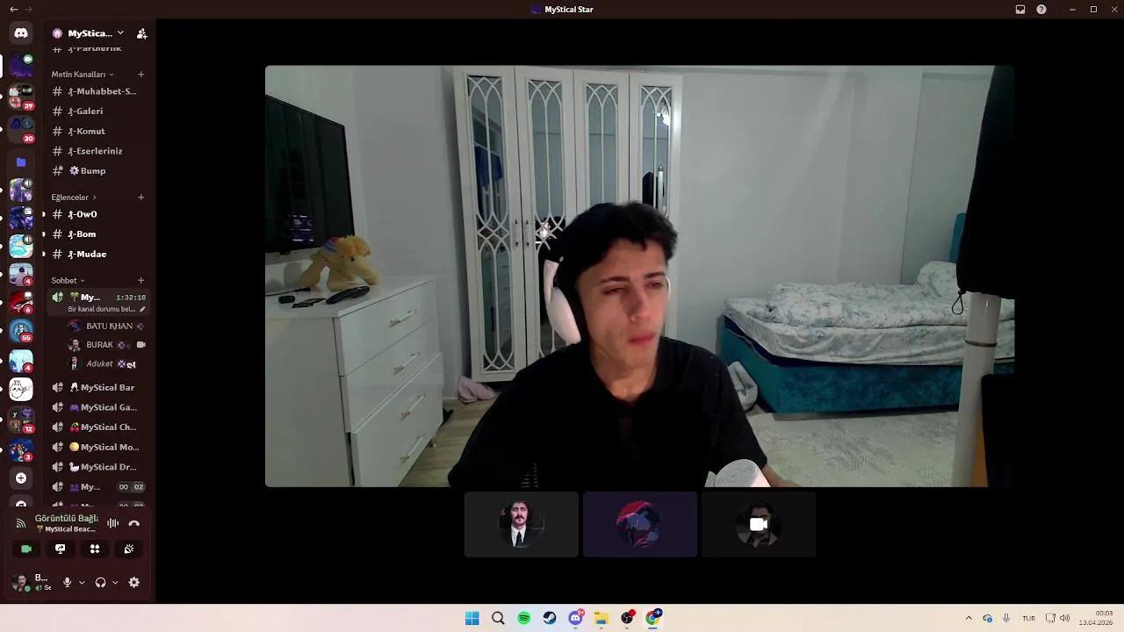1124x632 pixels.
Task: Expand the Eğlenceler category
Action: pyautogui.click(x=74, y=197)
